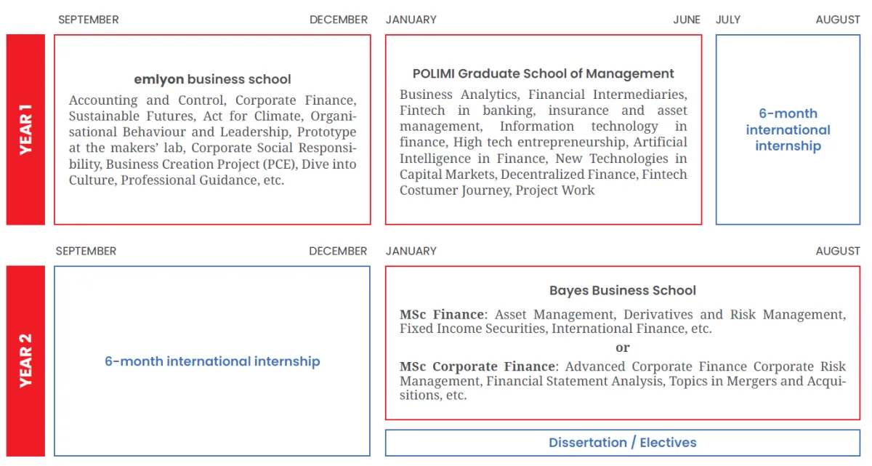Click the YEAR 2 red banner

pyautogui.click(x=25, y=361)
